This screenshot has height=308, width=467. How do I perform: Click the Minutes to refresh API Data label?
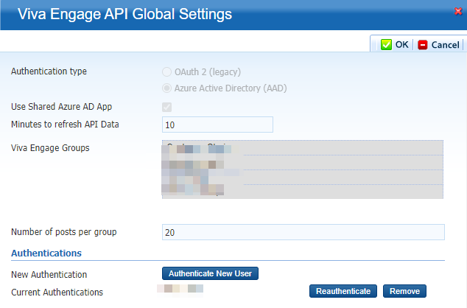coord(65,125)
